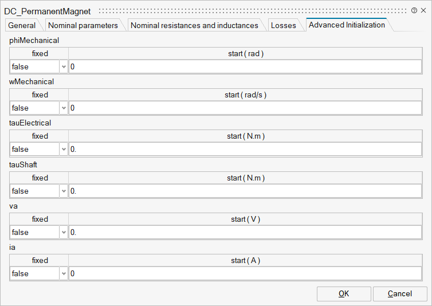Switch to the General tab
The height and width of the screenshot is (306, 432).
(22, 25)
